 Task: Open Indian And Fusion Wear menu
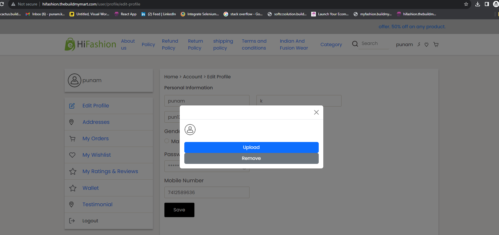[x=294, y=45]
